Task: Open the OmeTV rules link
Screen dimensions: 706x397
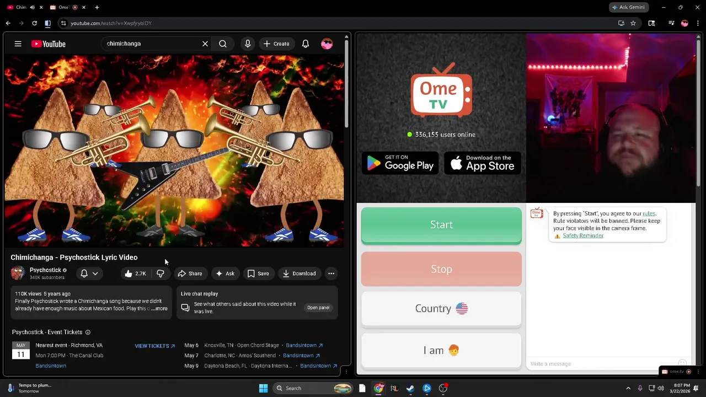Action: 649,213
